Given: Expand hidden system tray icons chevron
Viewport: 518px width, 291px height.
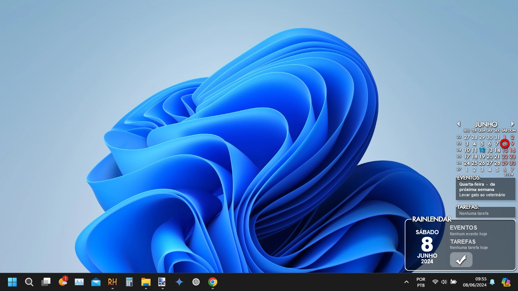Looking at the screenshot, I should 406,282.
